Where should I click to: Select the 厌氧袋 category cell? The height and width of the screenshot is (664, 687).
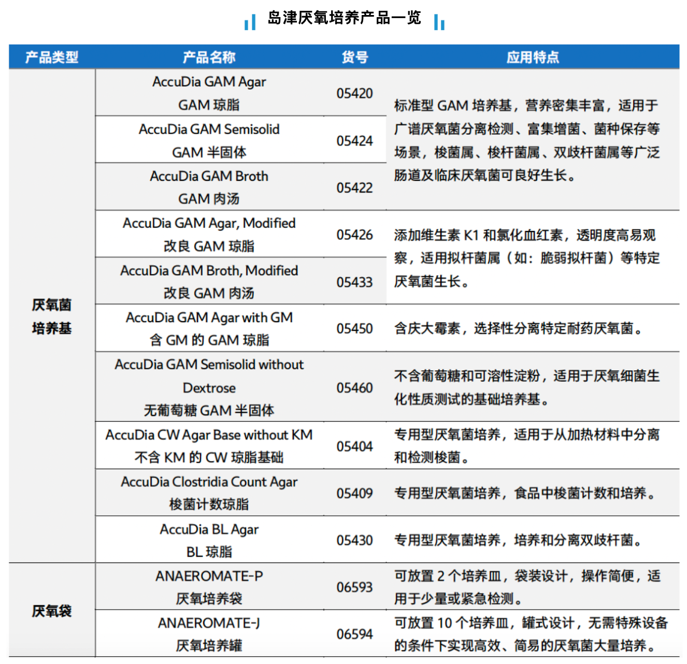point(52,611)
